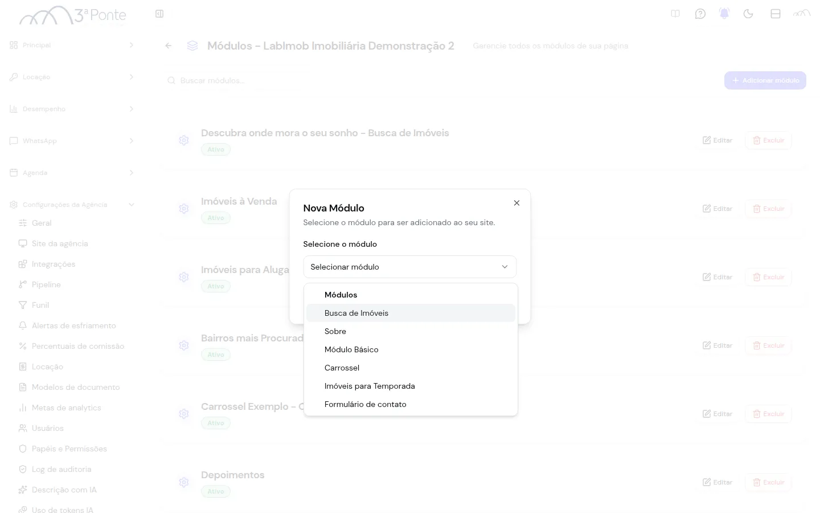Click gear icon of Carrossel Exemplo module
Viewport: 820px width, 513px height.
(x=184, y=414)
